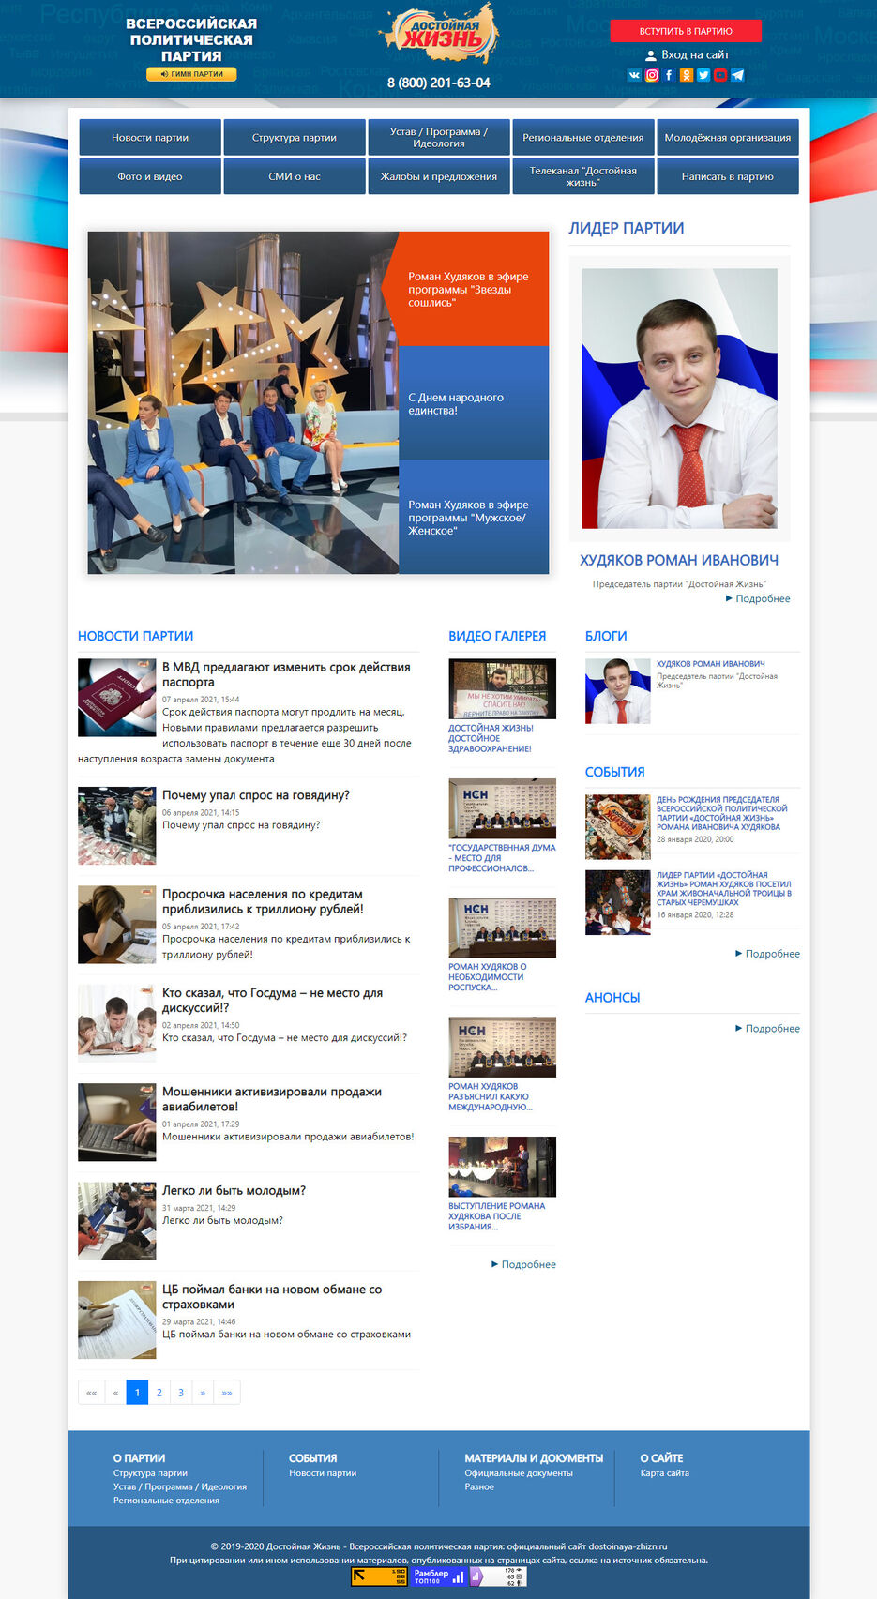Open СМИ о нас menu item

pos(295,176)
